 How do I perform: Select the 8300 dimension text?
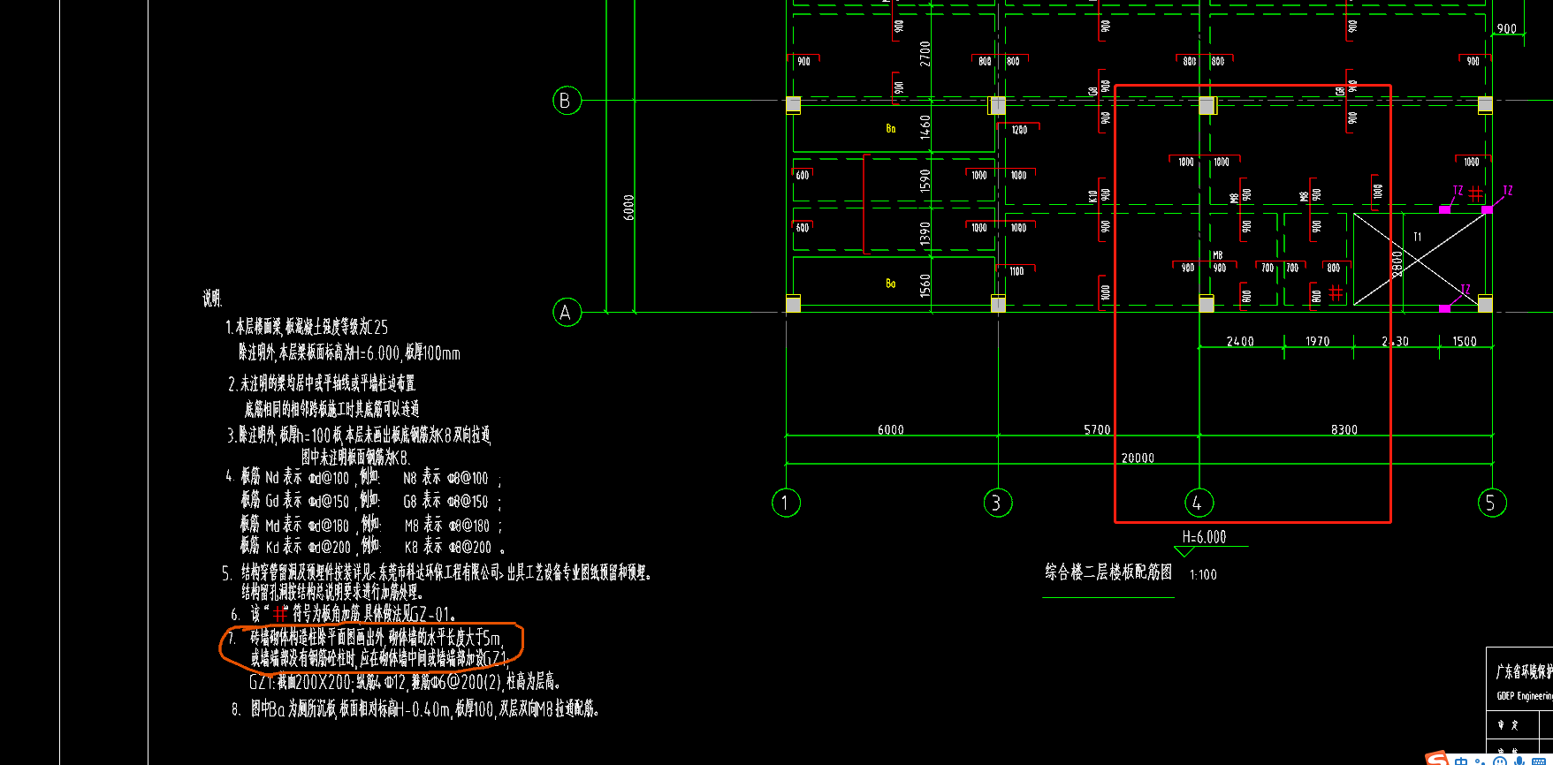point(1344,429)
